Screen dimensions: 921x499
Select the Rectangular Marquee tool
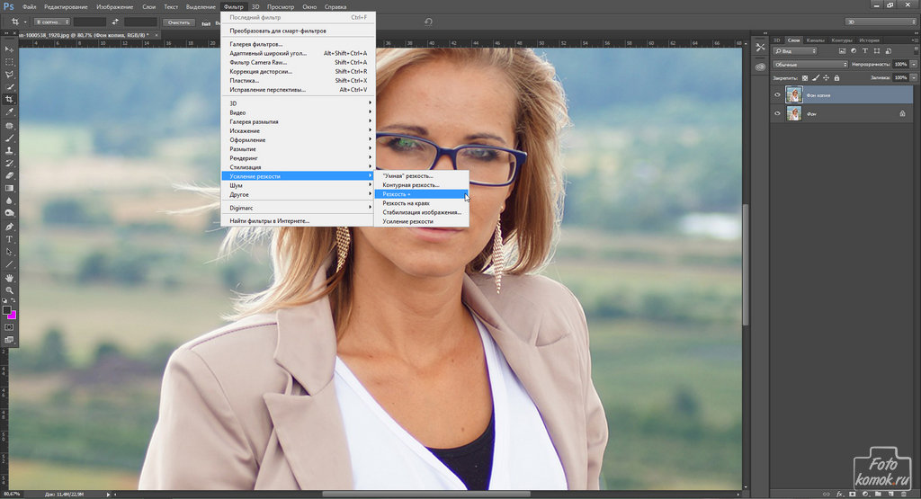(9, 62)
